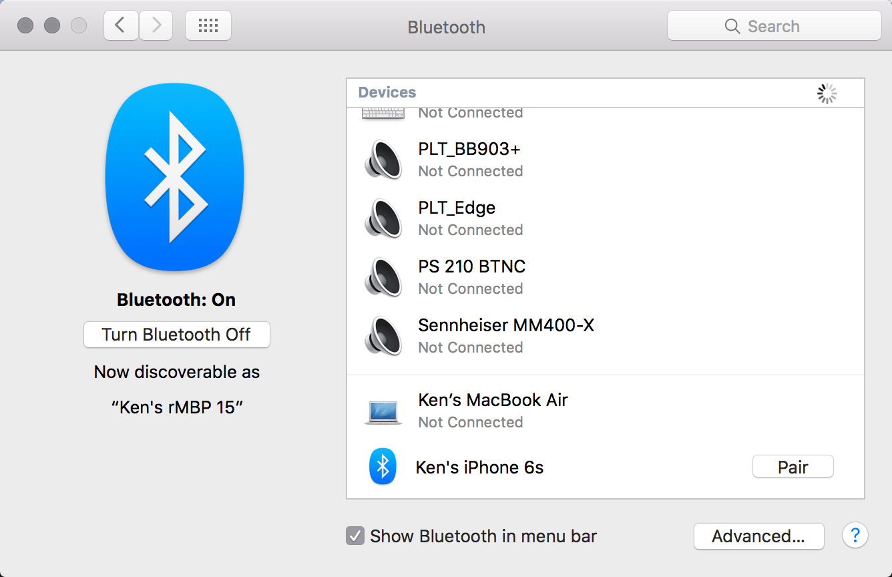This screenshot has height=577, width=892.
Task: Select the PLT_BB903+ speaker icon
Action: (x=383, y=160)
